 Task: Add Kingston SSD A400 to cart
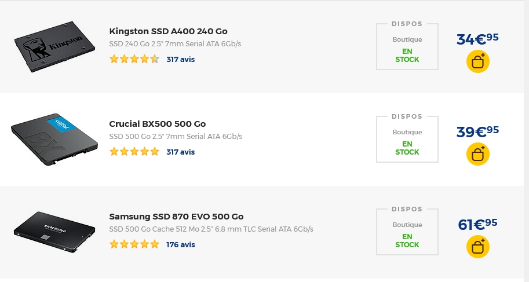coord(477,62)
